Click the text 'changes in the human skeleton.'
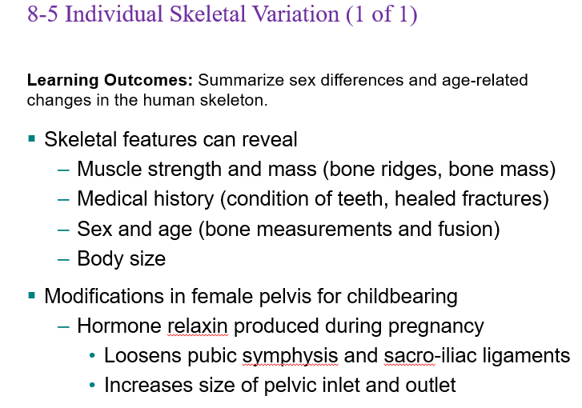The height and width of the screenshot is (408, 582). [147, 100]
